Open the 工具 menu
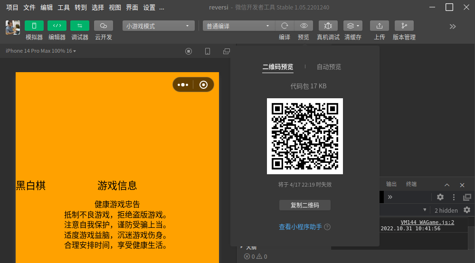This screenshot has height=263, width=475. coord(64,8)
